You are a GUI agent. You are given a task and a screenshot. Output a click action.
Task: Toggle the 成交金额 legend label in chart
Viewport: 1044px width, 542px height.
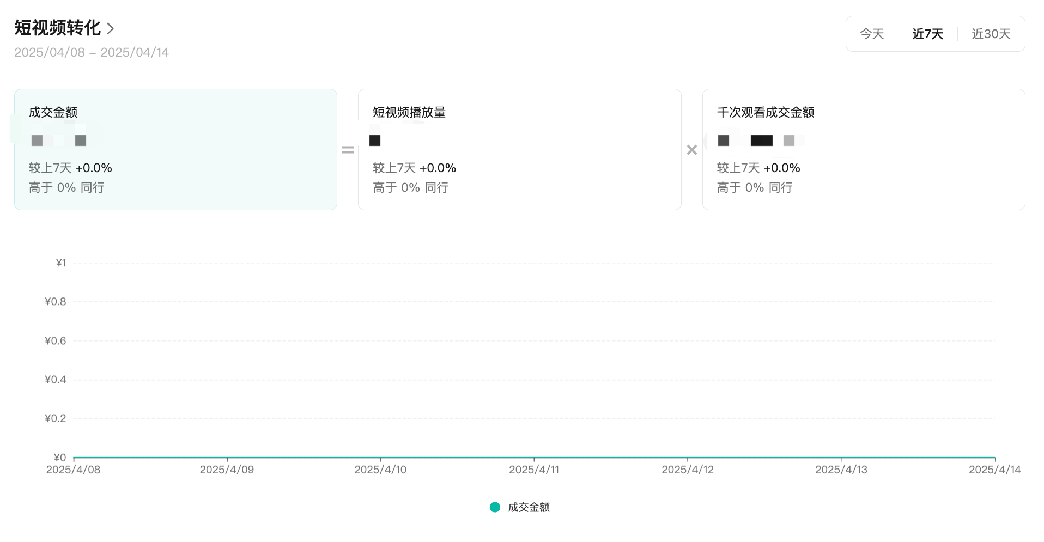pos(529,507)
